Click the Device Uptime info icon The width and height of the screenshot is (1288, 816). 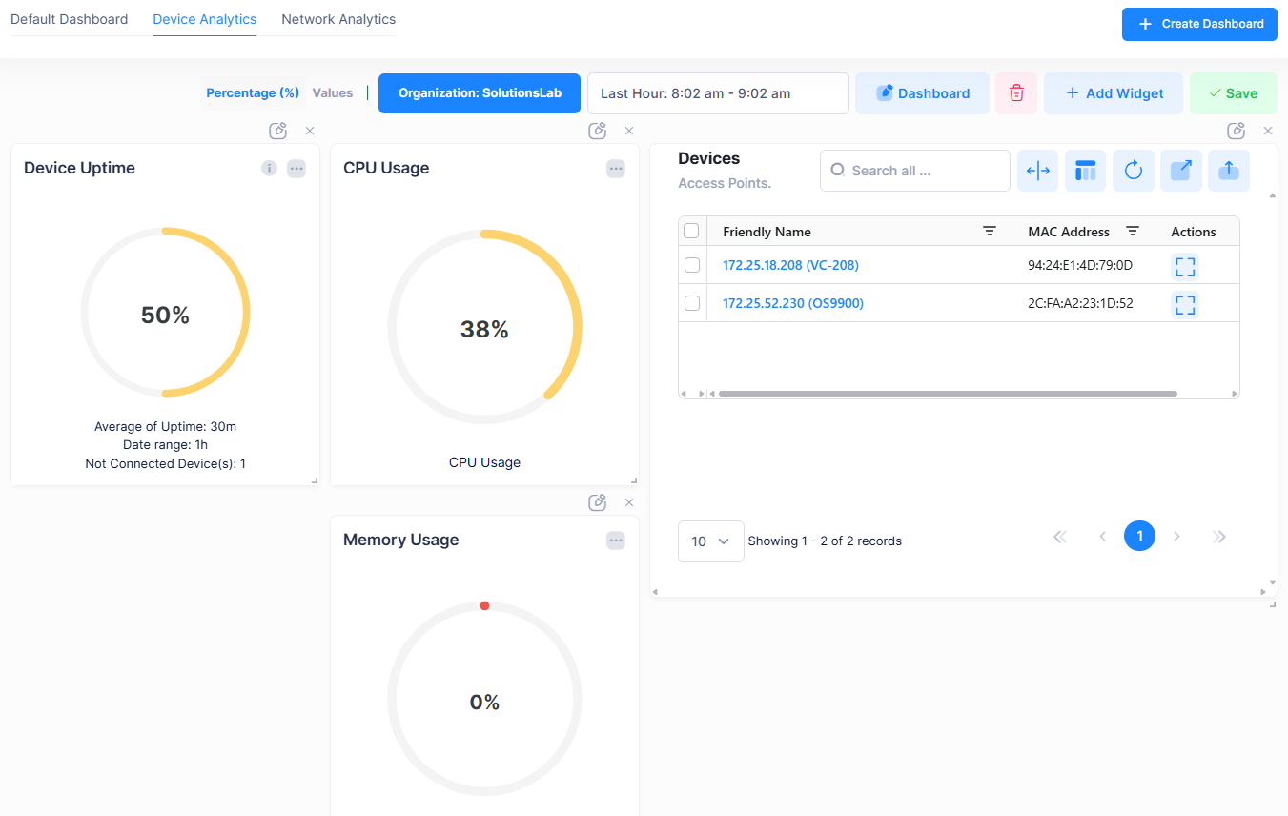269,169
